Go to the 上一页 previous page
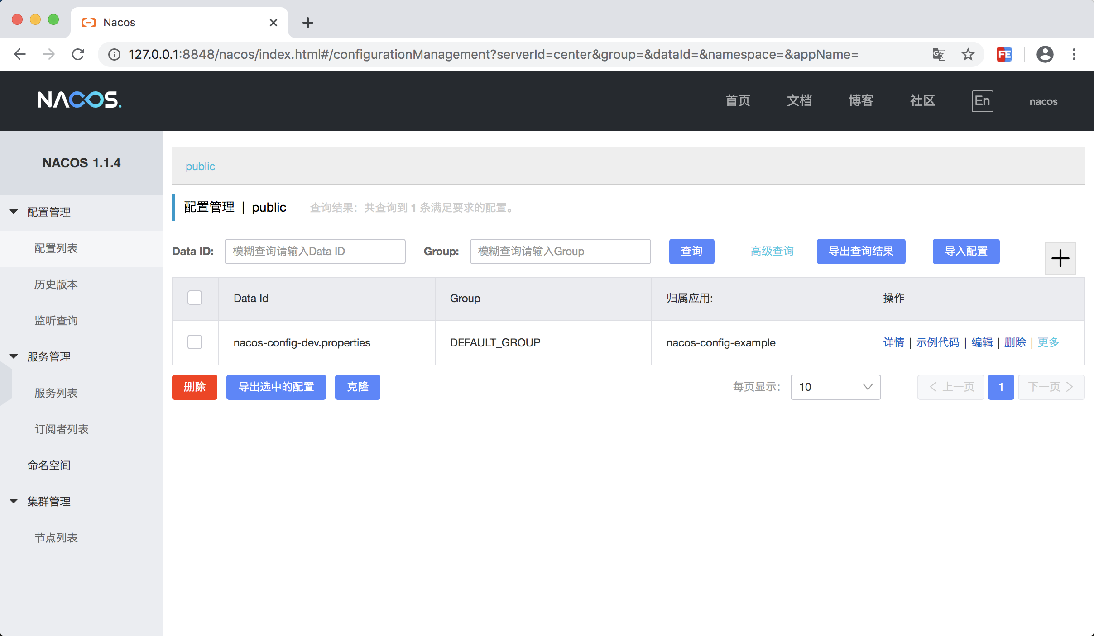This screenshot has width=1094, height=636. (951, 387)
